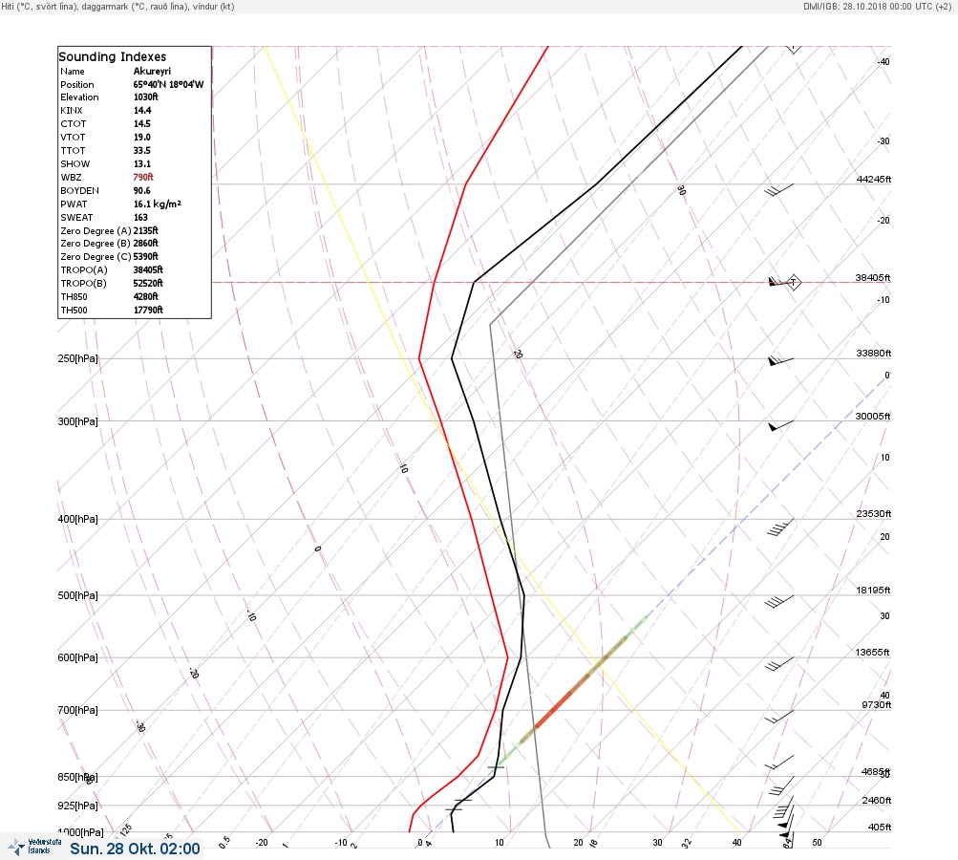The width and height of the screenshot is (958, 860).
Task: Click the '400[hPa]' pressure label
Action: click(x=77, y=519)
